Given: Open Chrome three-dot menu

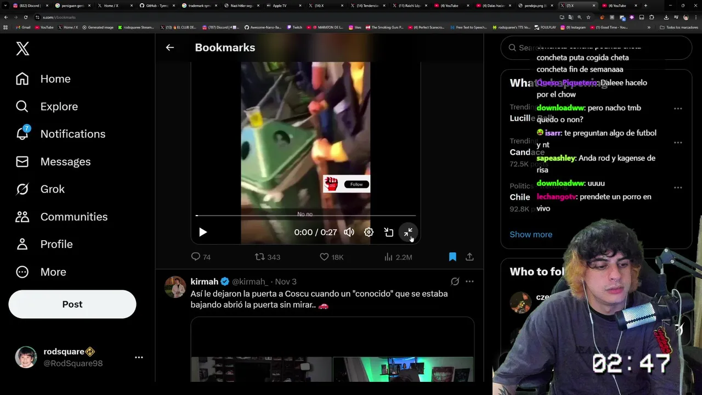Looking at the screenshot, I should pos(697,17).
